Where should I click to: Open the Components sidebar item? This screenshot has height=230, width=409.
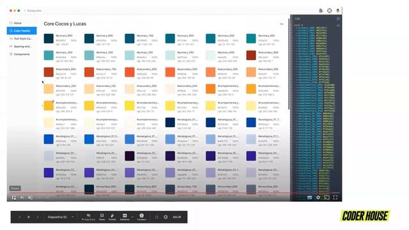[x=22, y=54]
